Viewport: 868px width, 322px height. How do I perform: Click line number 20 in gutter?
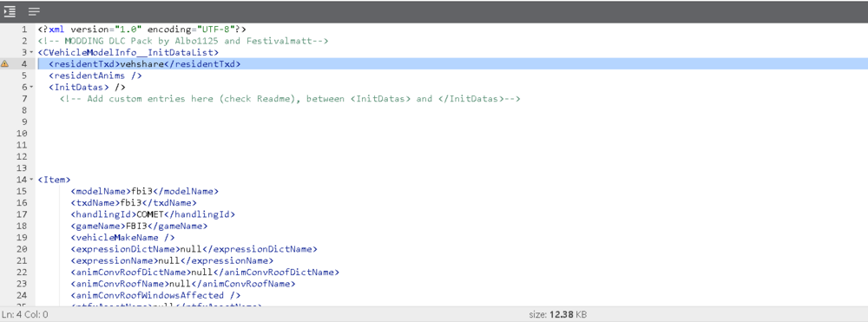coord(22,249)
